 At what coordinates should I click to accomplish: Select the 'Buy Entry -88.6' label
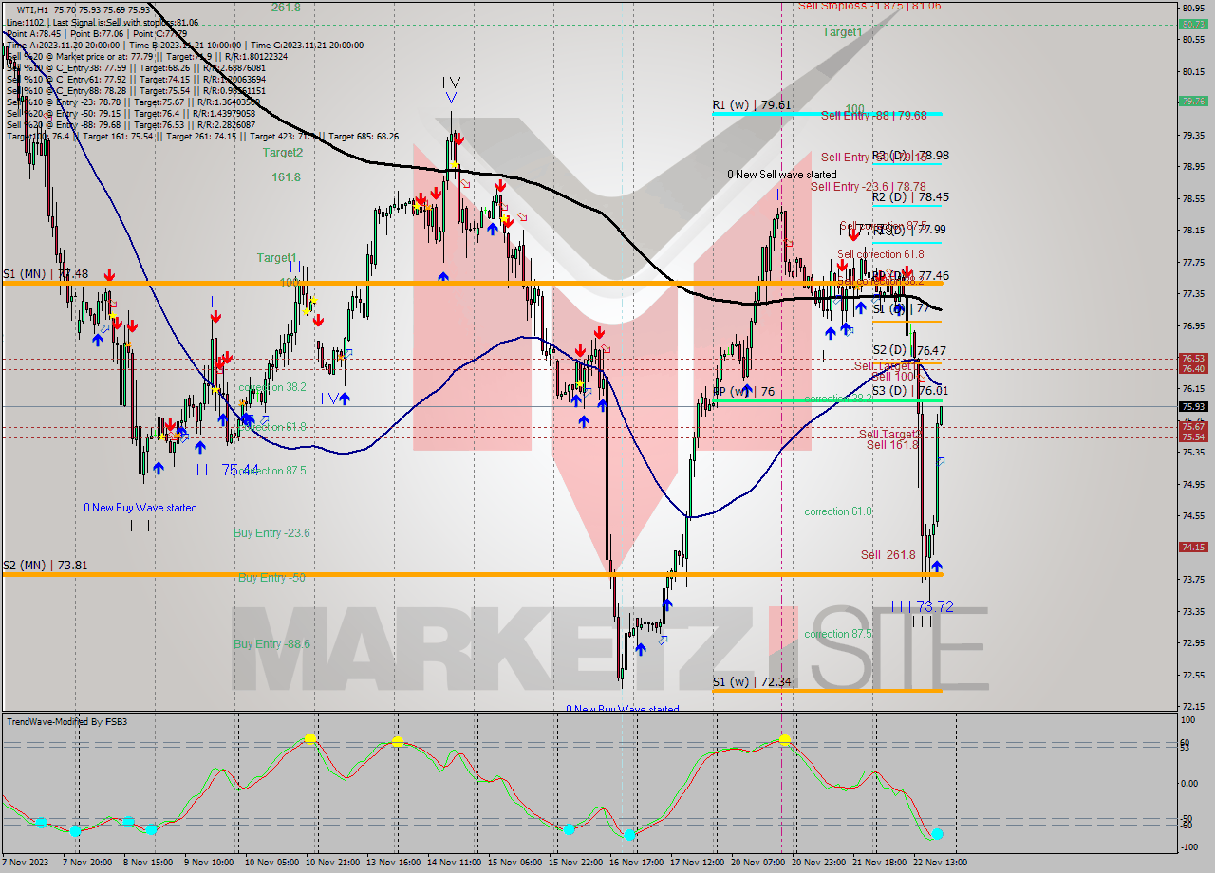click(x=271, y=643)
